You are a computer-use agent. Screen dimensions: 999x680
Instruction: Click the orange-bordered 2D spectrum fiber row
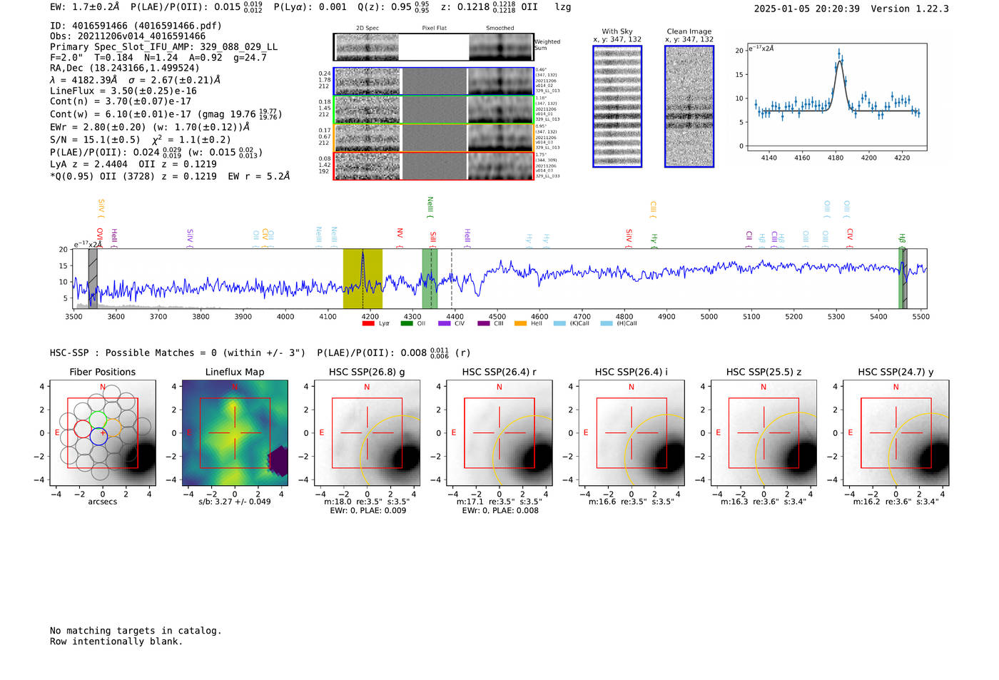pos(434,138)
